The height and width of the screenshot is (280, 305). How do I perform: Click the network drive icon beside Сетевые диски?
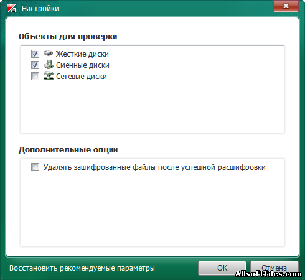coord(49,76)
